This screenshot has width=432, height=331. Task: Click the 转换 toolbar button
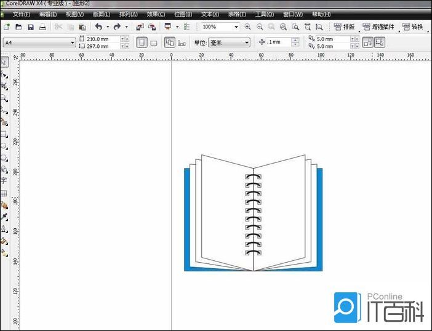413,26
